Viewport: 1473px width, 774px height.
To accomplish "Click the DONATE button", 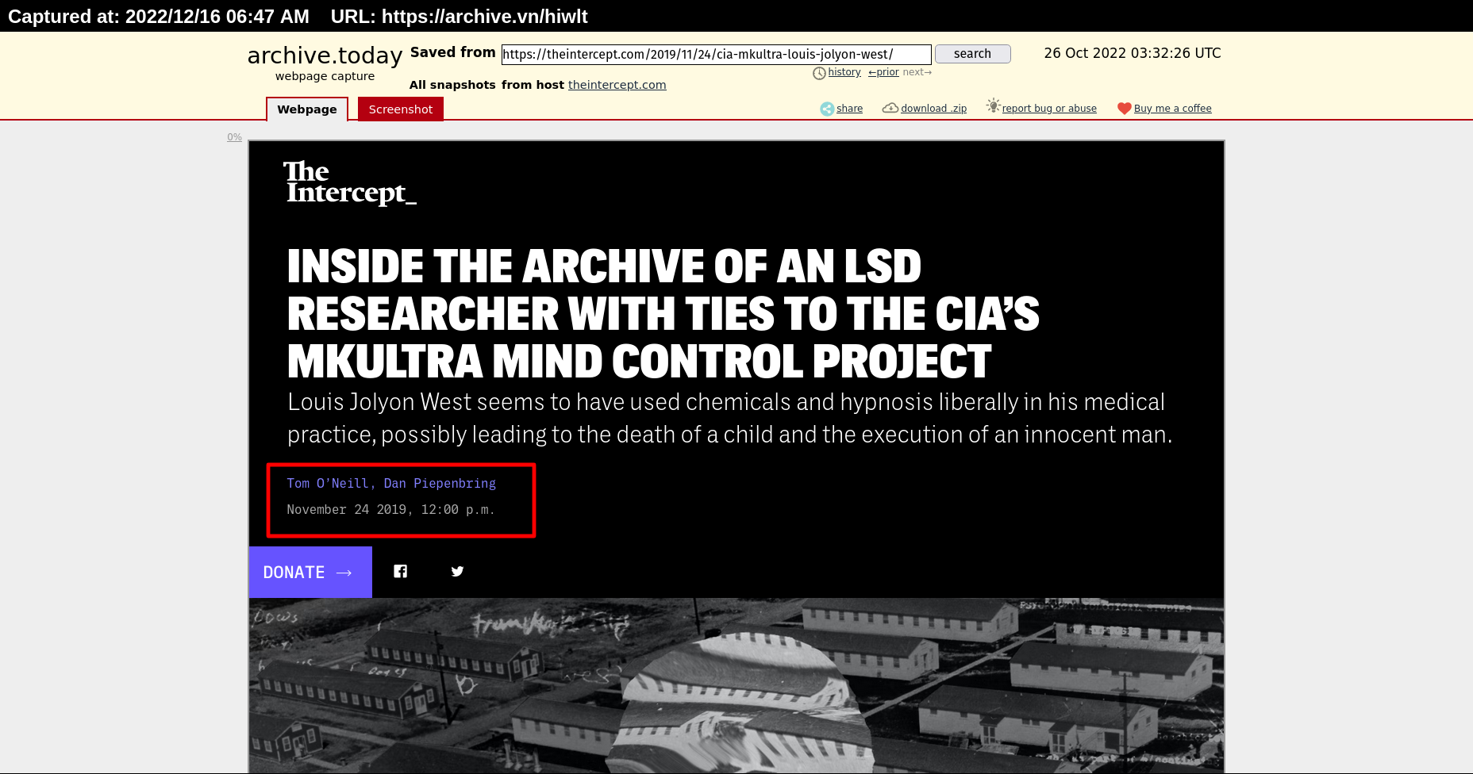I will pos(310,572).
